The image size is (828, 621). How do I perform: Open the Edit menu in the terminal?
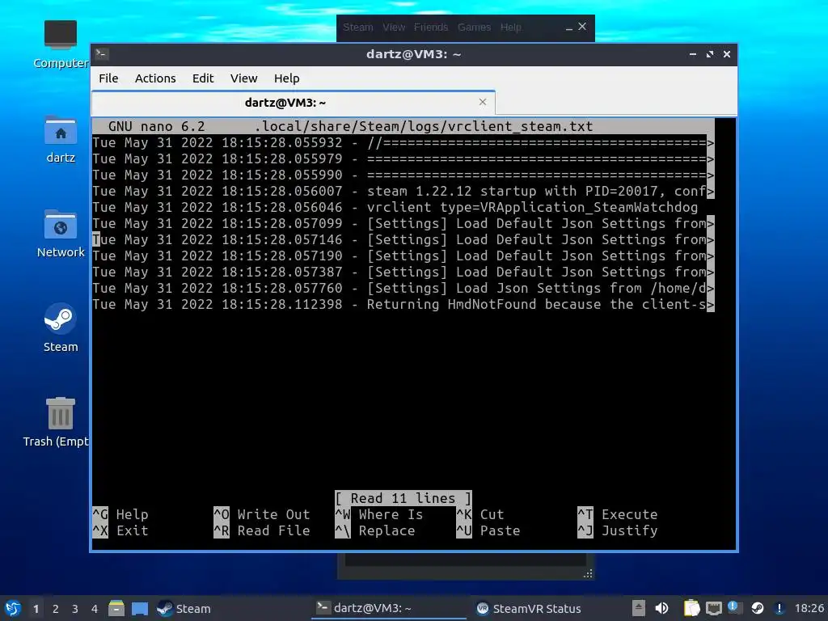click(x=203, y=78)
